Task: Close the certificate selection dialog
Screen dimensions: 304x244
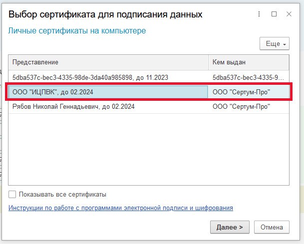Action: pyautogui.click(x=289, y=14)
